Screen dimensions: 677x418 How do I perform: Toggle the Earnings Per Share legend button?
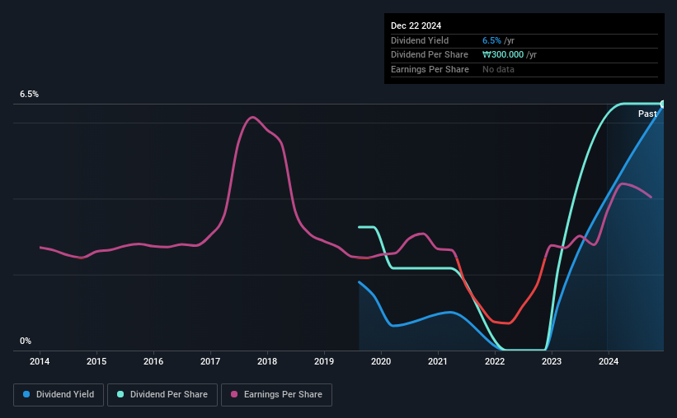pos(276,394)
